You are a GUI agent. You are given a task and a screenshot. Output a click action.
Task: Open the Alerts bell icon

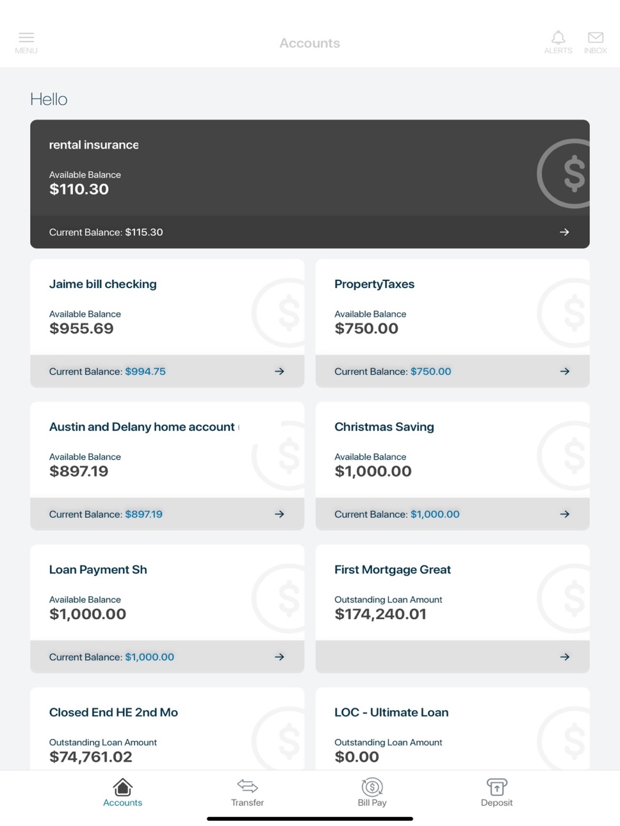pyautogui.click(x=558, y=37)
